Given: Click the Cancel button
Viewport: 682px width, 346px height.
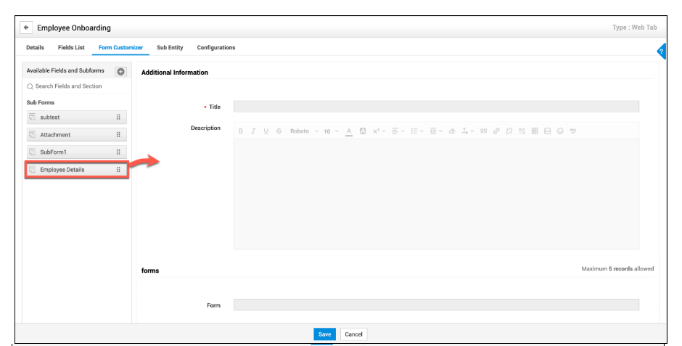Looking at the screenshot, I should tap(353, 334).
